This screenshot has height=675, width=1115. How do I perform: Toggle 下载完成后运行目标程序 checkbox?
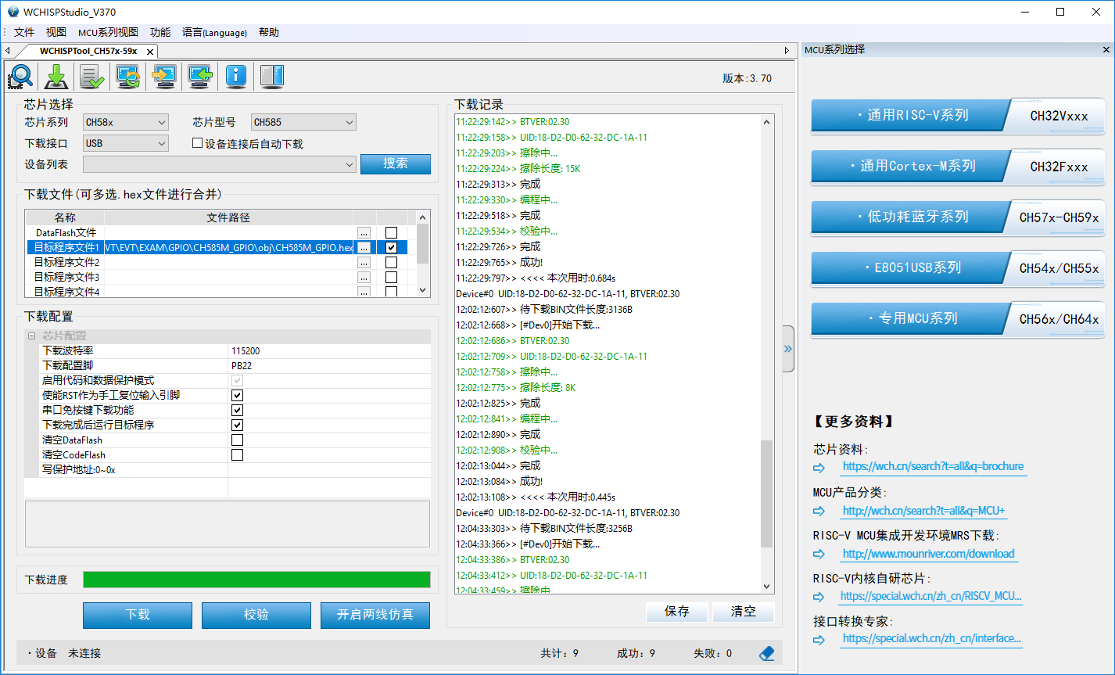(x=237, y=425)
